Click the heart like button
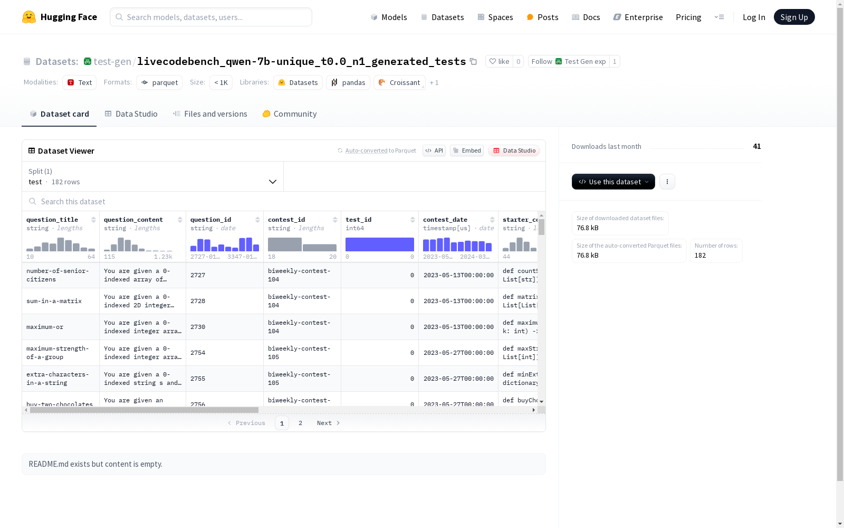 point(499,61)
